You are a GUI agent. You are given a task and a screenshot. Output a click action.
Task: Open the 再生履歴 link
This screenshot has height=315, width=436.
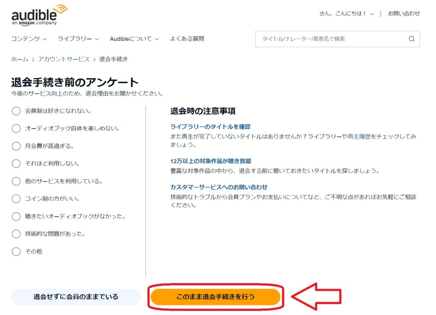click(x=359, y=137)
